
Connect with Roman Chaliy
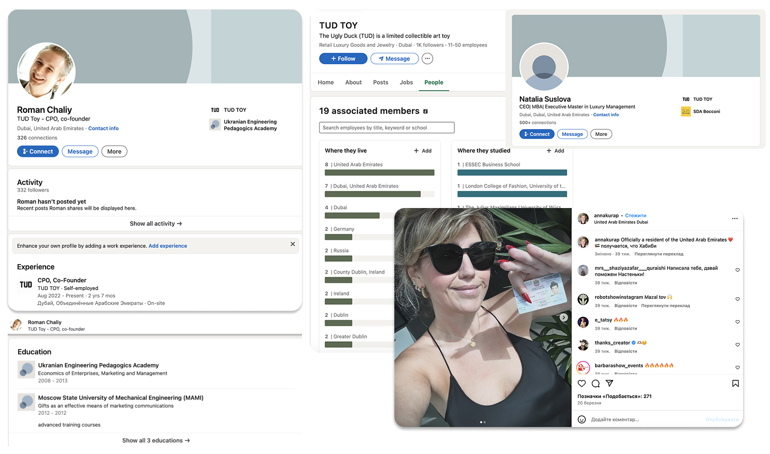(x=38, y=151)
